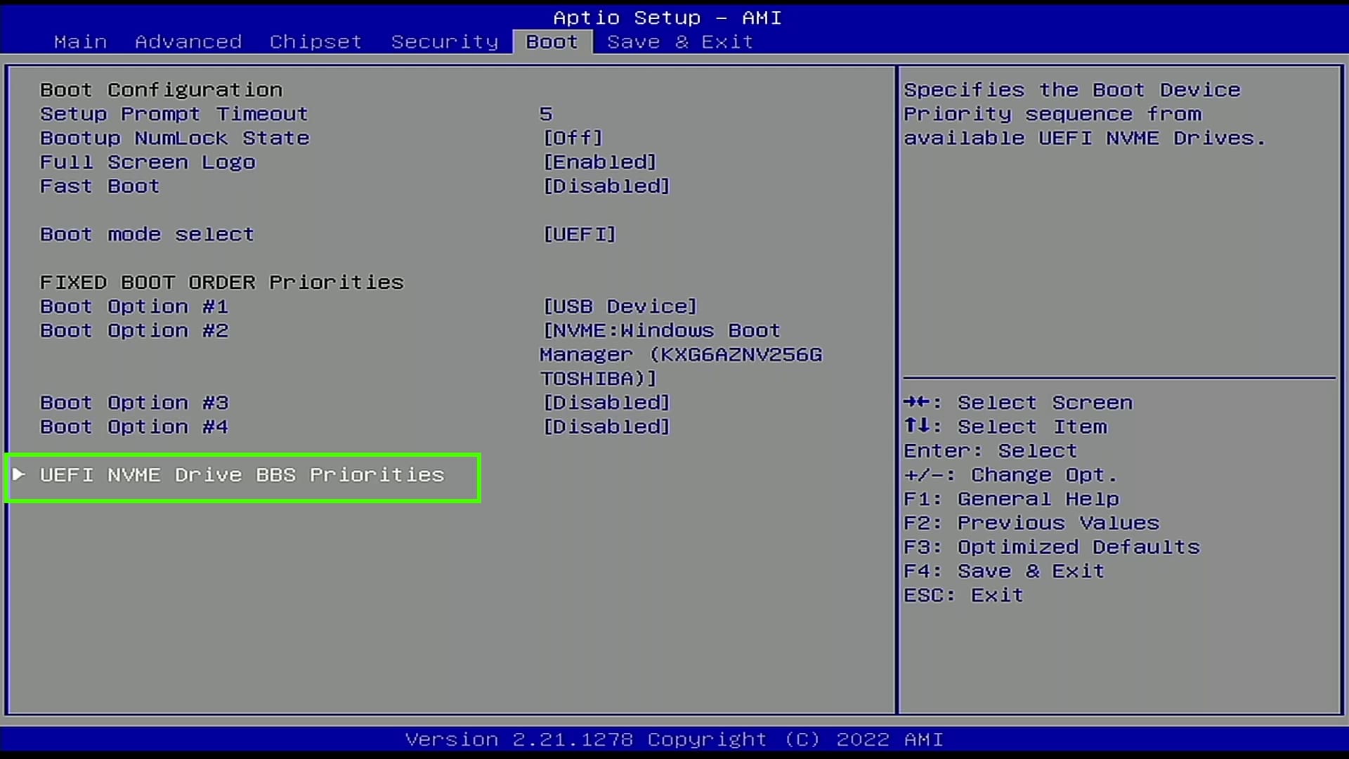
Task: Navigate to the Main tab
Action: click(x=79, y=41)
